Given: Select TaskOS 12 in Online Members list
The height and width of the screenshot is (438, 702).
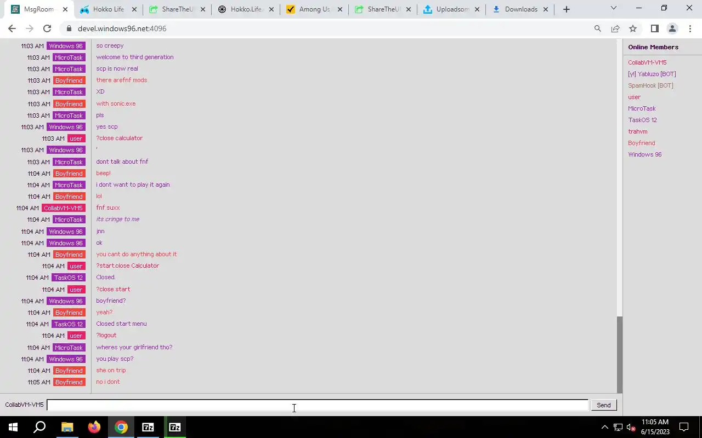Looking at the screenshot, I should (642, 120).
